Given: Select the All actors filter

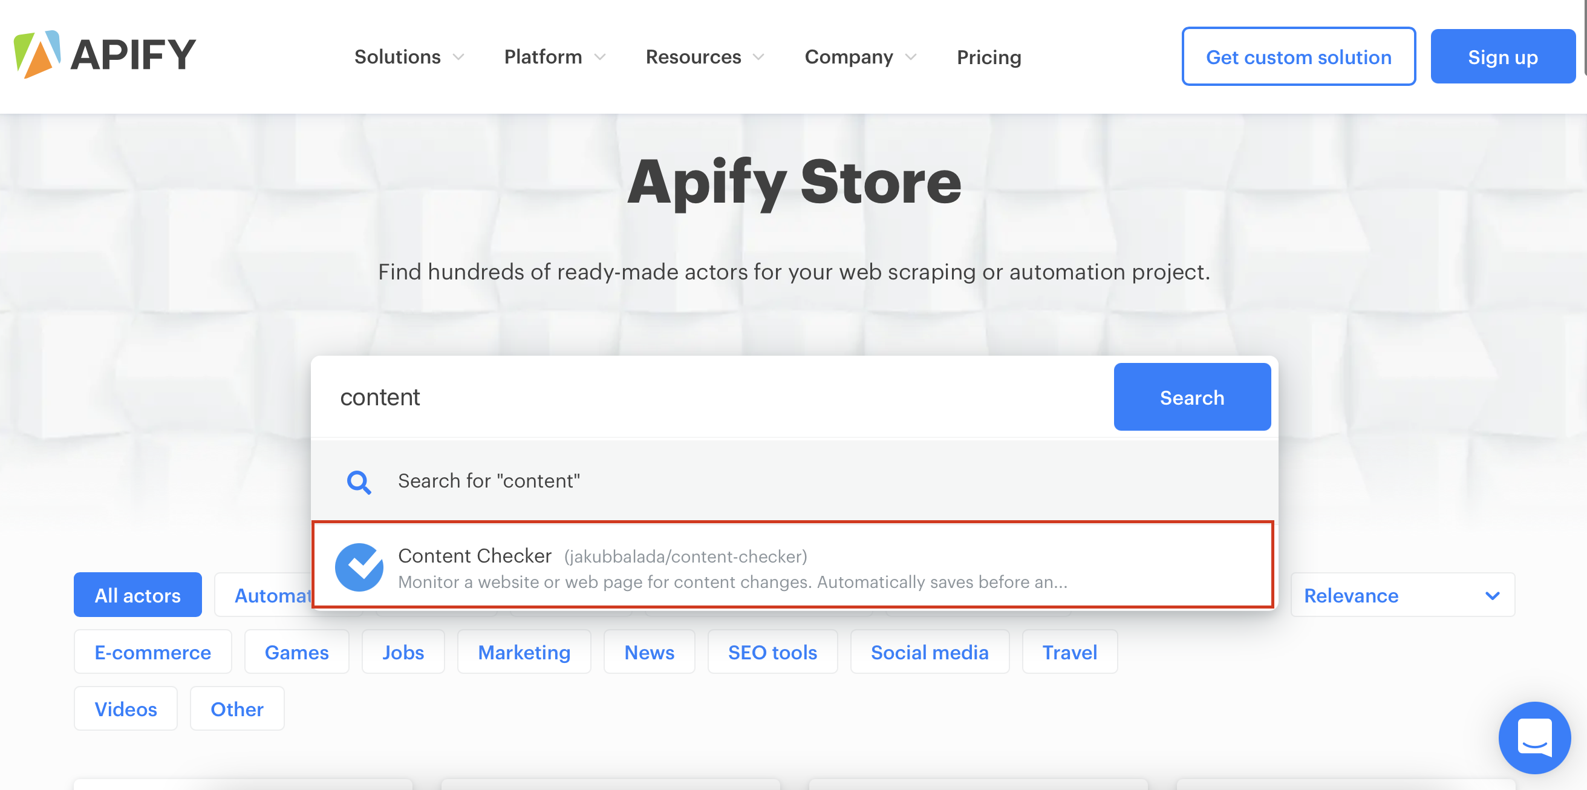Looking at the screenshot, I should coord(137,595).
